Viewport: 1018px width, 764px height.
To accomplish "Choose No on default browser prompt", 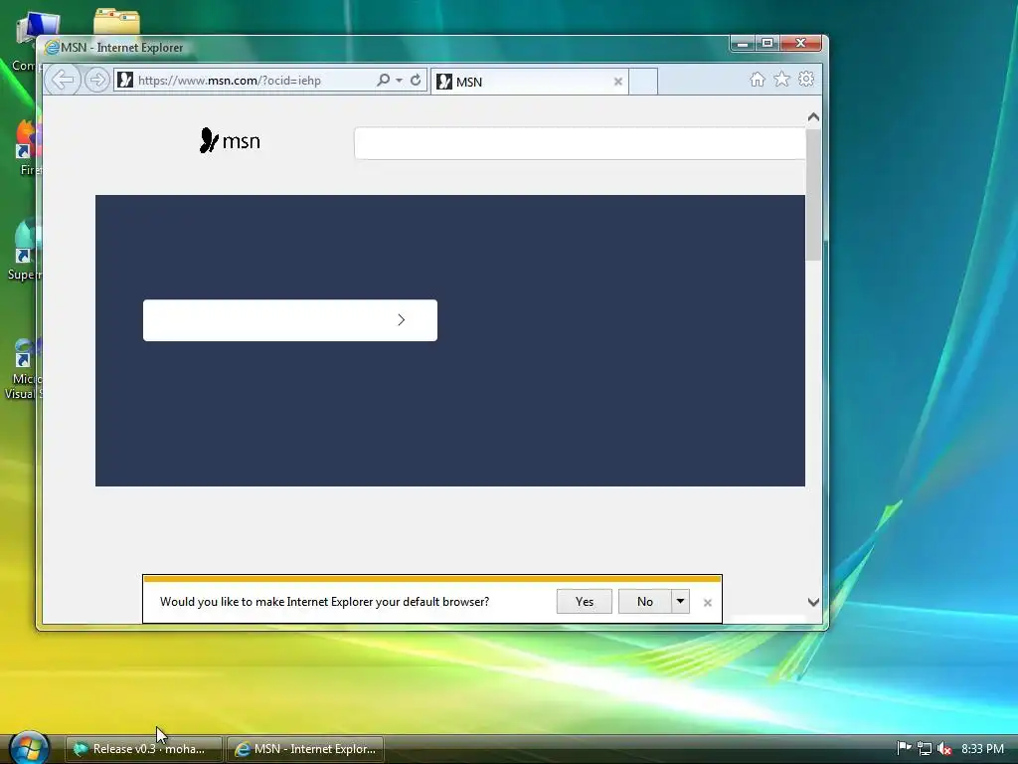I will pos(644,602).
